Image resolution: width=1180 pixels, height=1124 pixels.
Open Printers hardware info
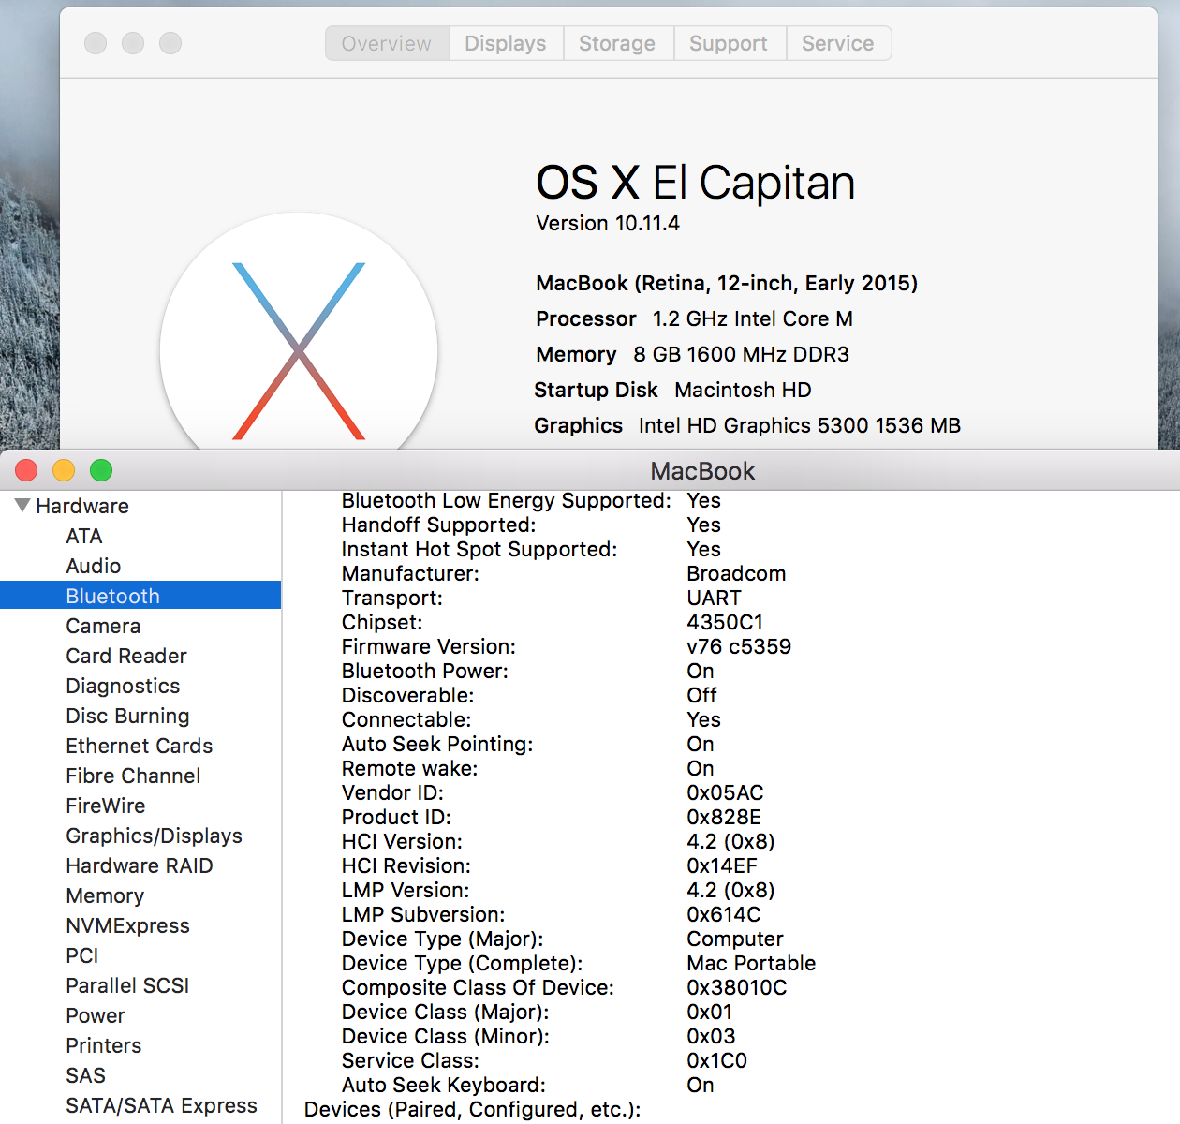[104, 1045]
